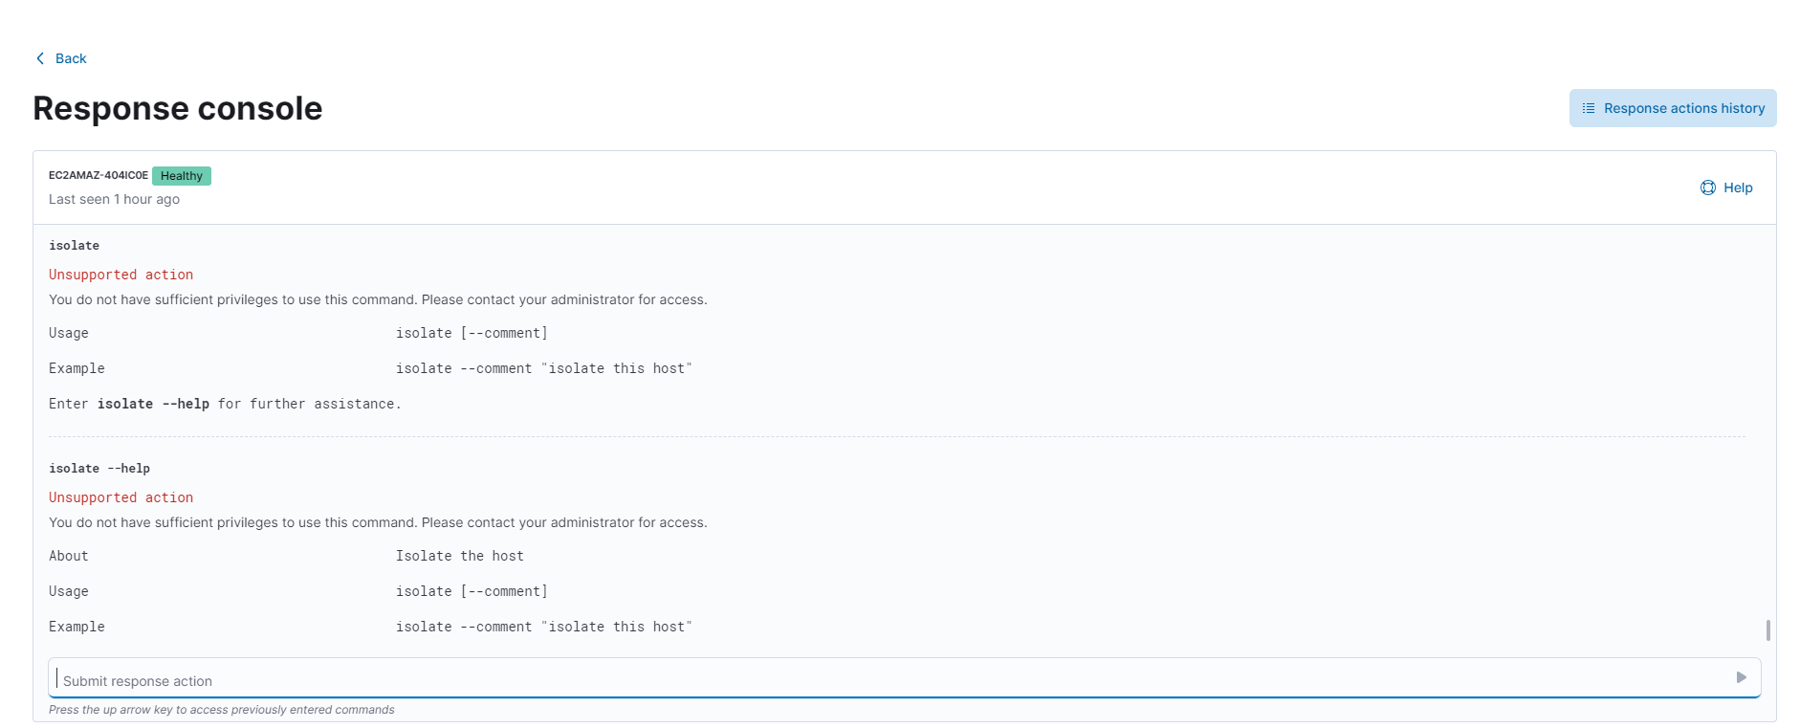Click the Help life buoy icon

[x=1708, y=187]
